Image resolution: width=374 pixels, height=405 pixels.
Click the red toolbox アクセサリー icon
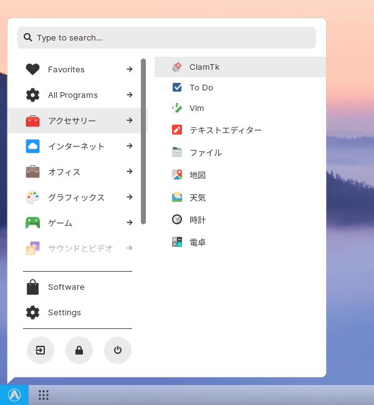tap(32, 121)
